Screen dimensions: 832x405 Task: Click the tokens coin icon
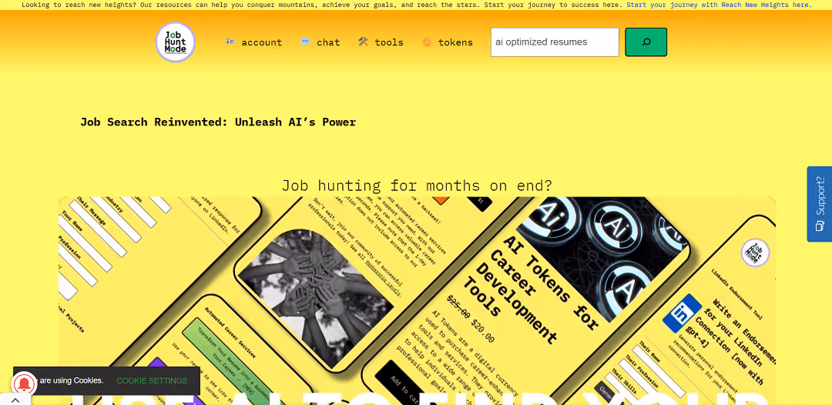pyautogui.click(x=427, y=42)
